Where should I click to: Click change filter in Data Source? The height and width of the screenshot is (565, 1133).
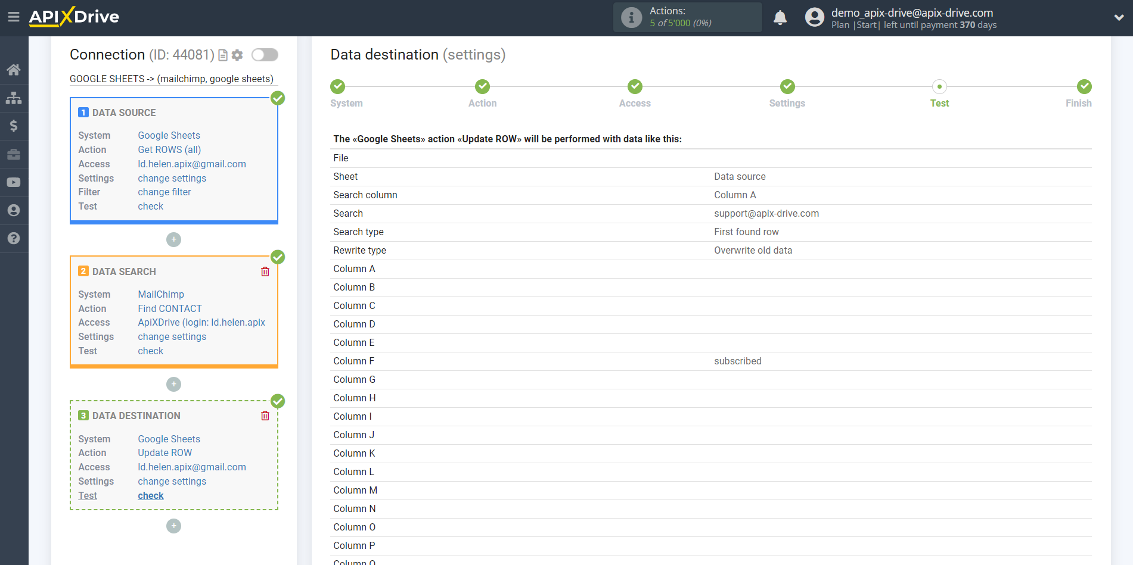164,192
